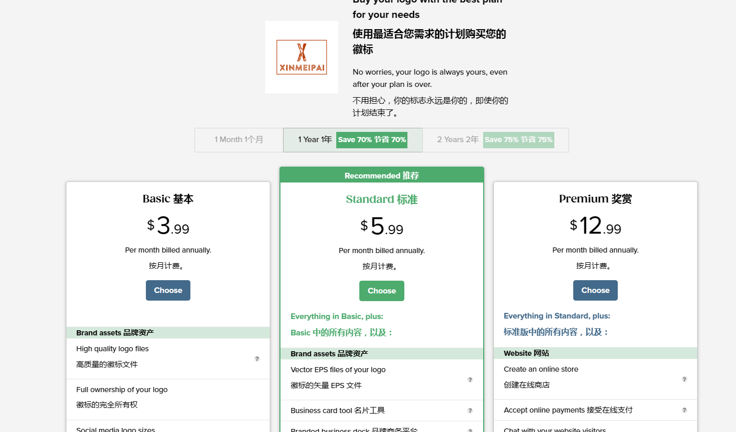Screen dimensions: 736x432
Task: Select the 2 Years billing tab
Action: point(458,140)
